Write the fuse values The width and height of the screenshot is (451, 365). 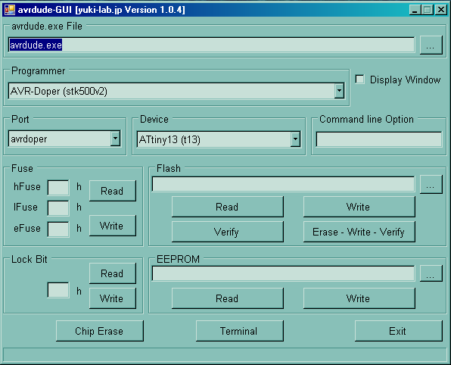113,226
